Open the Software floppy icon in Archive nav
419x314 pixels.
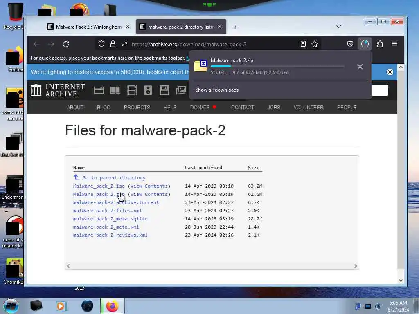[x=164, y=90]
